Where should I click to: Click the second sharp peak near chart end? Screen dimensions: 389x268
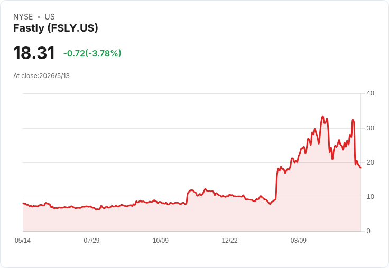(x=353, y=120)
